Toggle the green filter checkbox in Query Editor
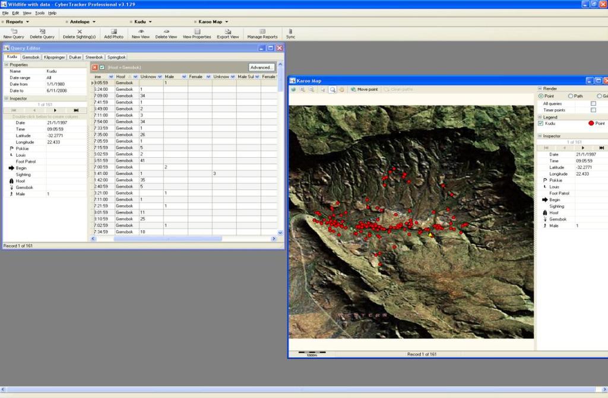The width and height of the screenshot is (608, 398). coord(102,68)
